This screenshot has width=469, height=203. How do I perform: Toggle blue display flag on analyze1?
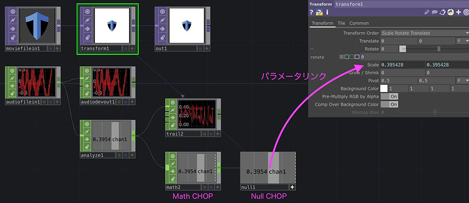(125, 155)
